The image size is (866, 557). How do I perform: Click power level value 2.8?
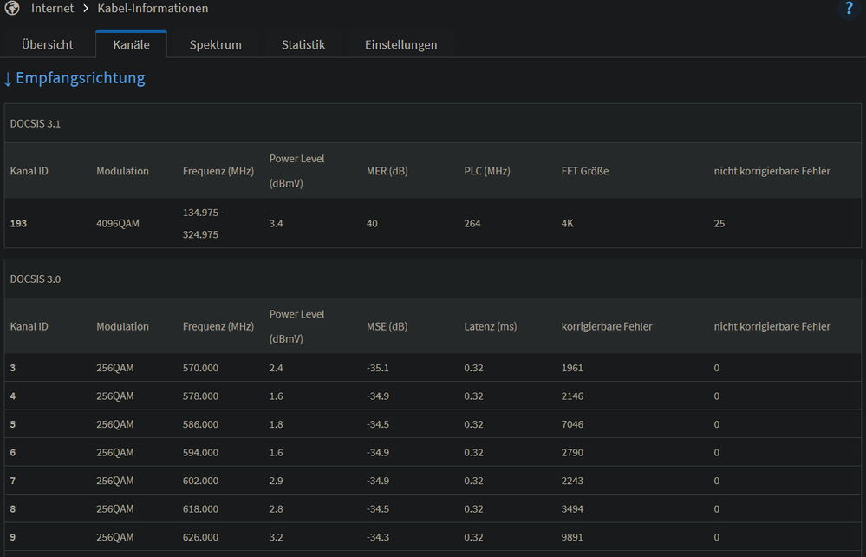click(x=277, y=509)
